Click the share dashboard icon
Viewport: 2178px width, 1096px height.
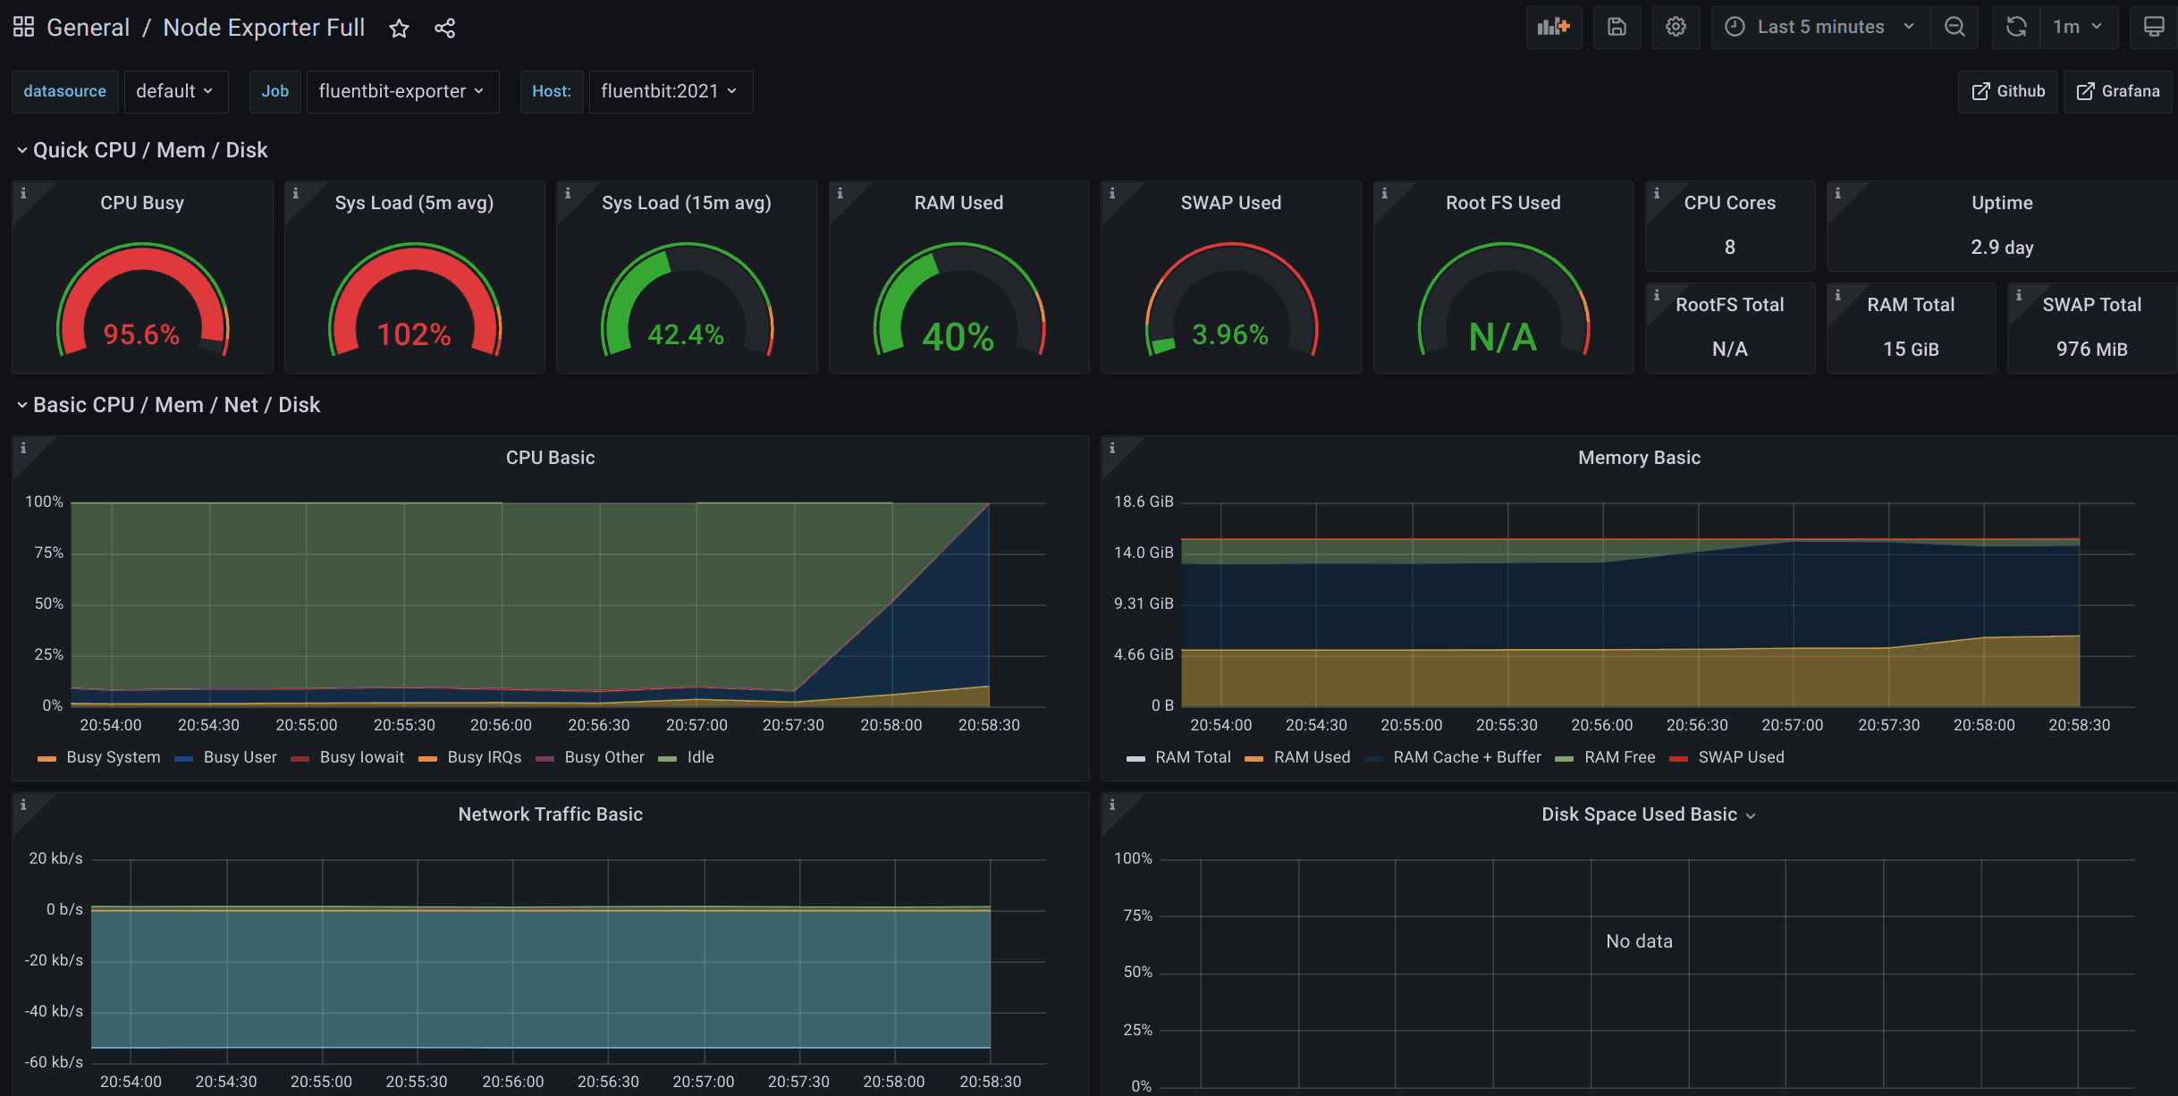[x=444, y=29]
